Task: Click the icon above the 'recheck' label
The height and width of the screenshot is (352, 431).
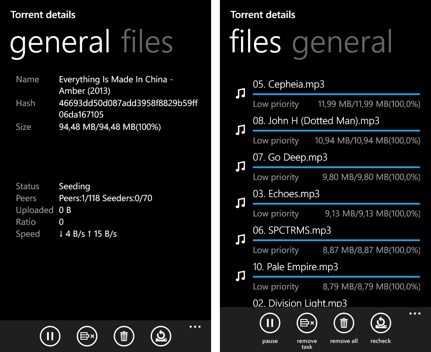Action: (381, 323)
